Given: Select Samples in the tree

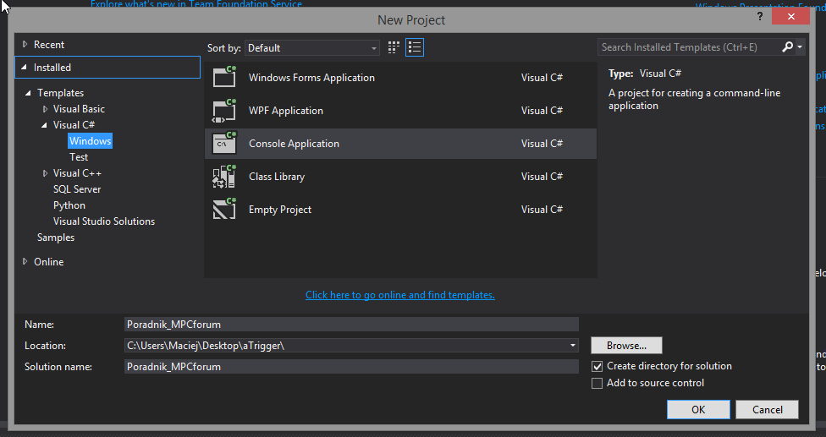Looking at the screenshot, I should [x=56, y=238].
